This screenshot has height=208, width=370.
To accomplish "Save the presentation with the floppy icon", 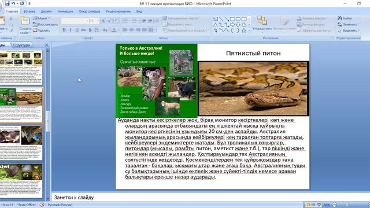I will pos(7,3).
